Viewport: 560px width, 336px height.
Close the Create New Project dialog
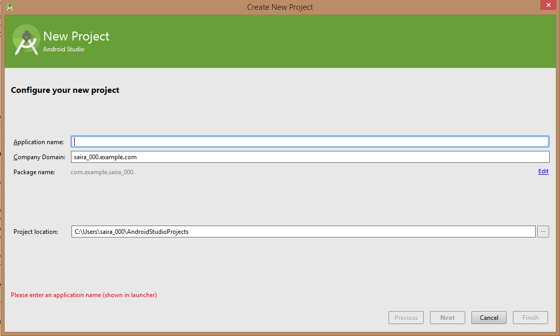(x=548, y=5)
